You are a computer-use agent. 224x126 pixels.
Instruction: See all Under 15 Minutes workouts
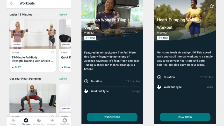(x=63, y=14)
